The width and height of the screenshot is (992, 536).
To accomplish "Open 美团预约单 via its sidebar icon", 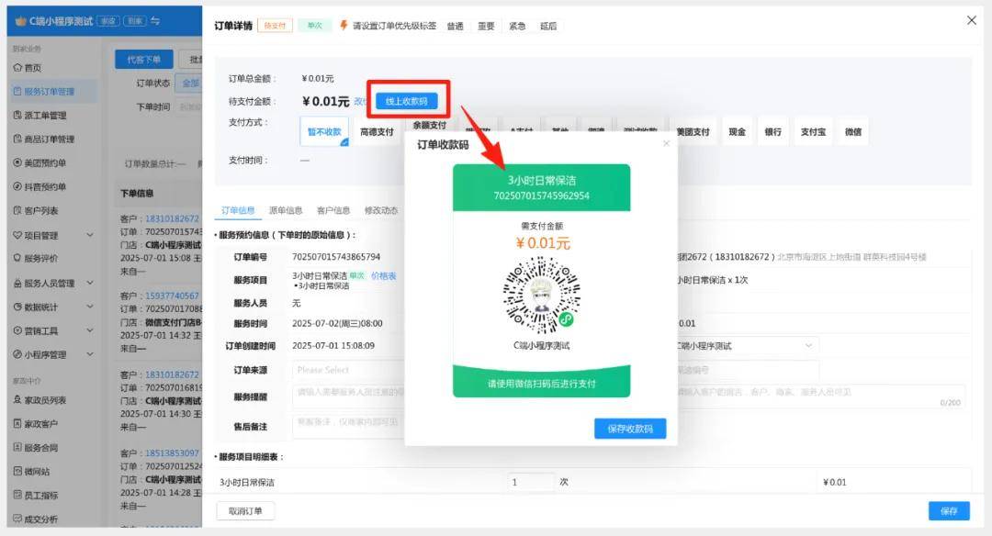I will click(x=17, y=163).
